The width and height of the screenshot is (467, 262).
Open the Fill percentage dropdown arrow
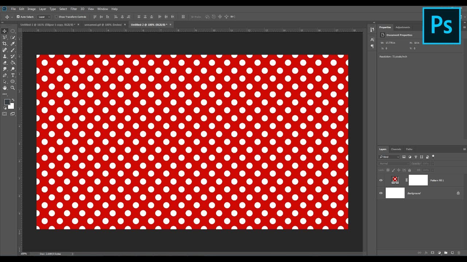click(433, 170)
